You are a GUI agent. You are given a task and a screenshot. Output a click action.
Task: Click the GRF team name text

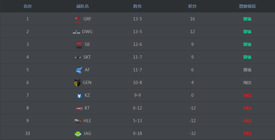87,19
